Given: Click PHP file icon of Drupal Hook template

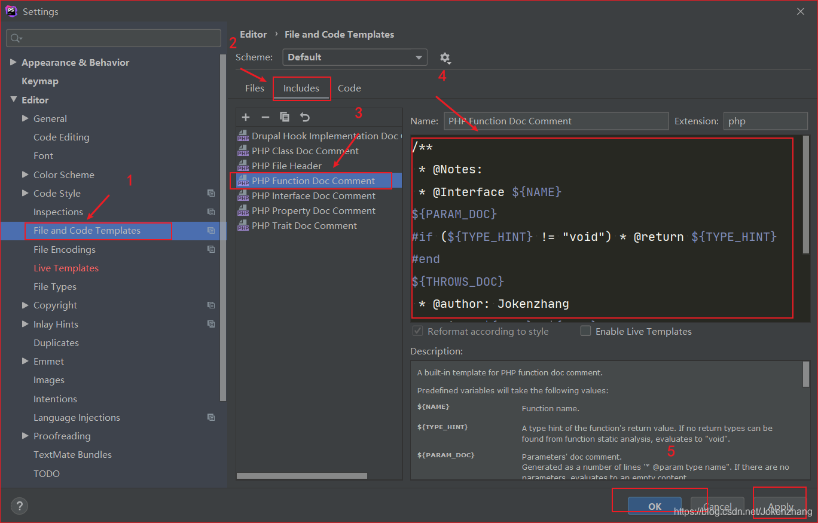Looking at the screenshot, I should (243, 136).
